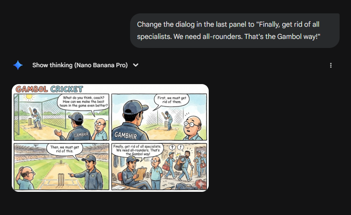Click the bald man's face in second panel
This screenshot has height=215, width=351.
pos(192,125)
